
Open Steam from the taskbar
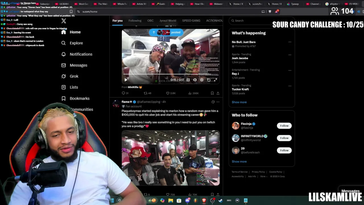click(x=220, y=200)
